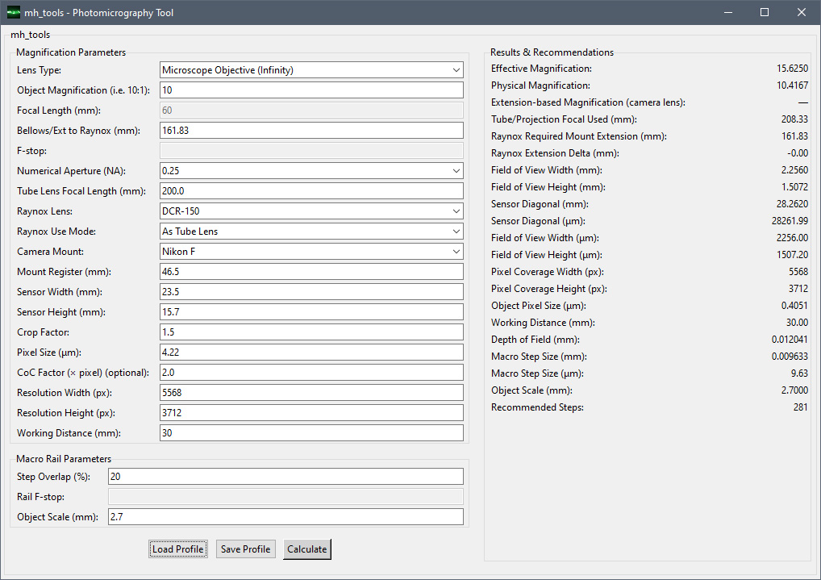Expand the Numerical Aperture combo box
The height and width of the screenshot is (580, 821).
[311, 171]
